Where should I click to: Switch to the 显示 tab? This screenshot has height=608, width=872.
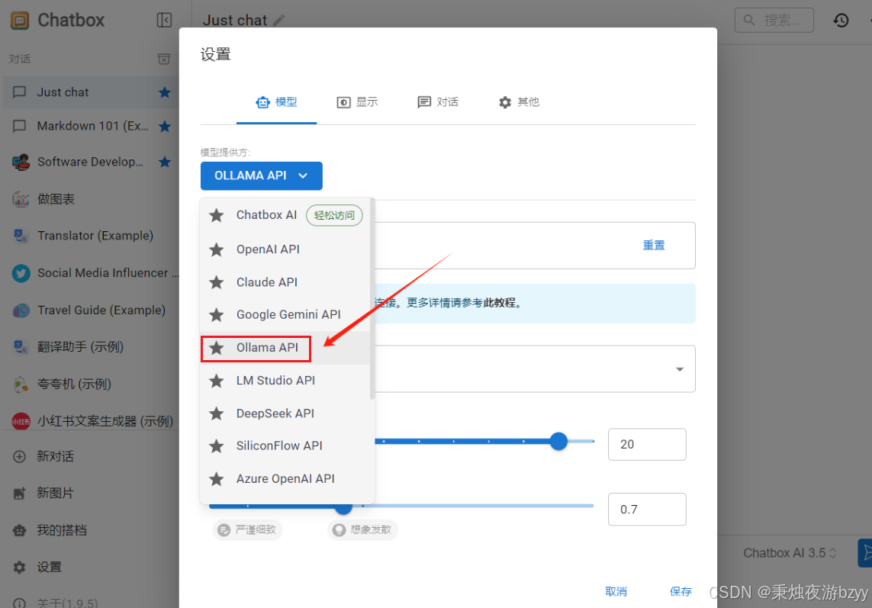(357, 102)
